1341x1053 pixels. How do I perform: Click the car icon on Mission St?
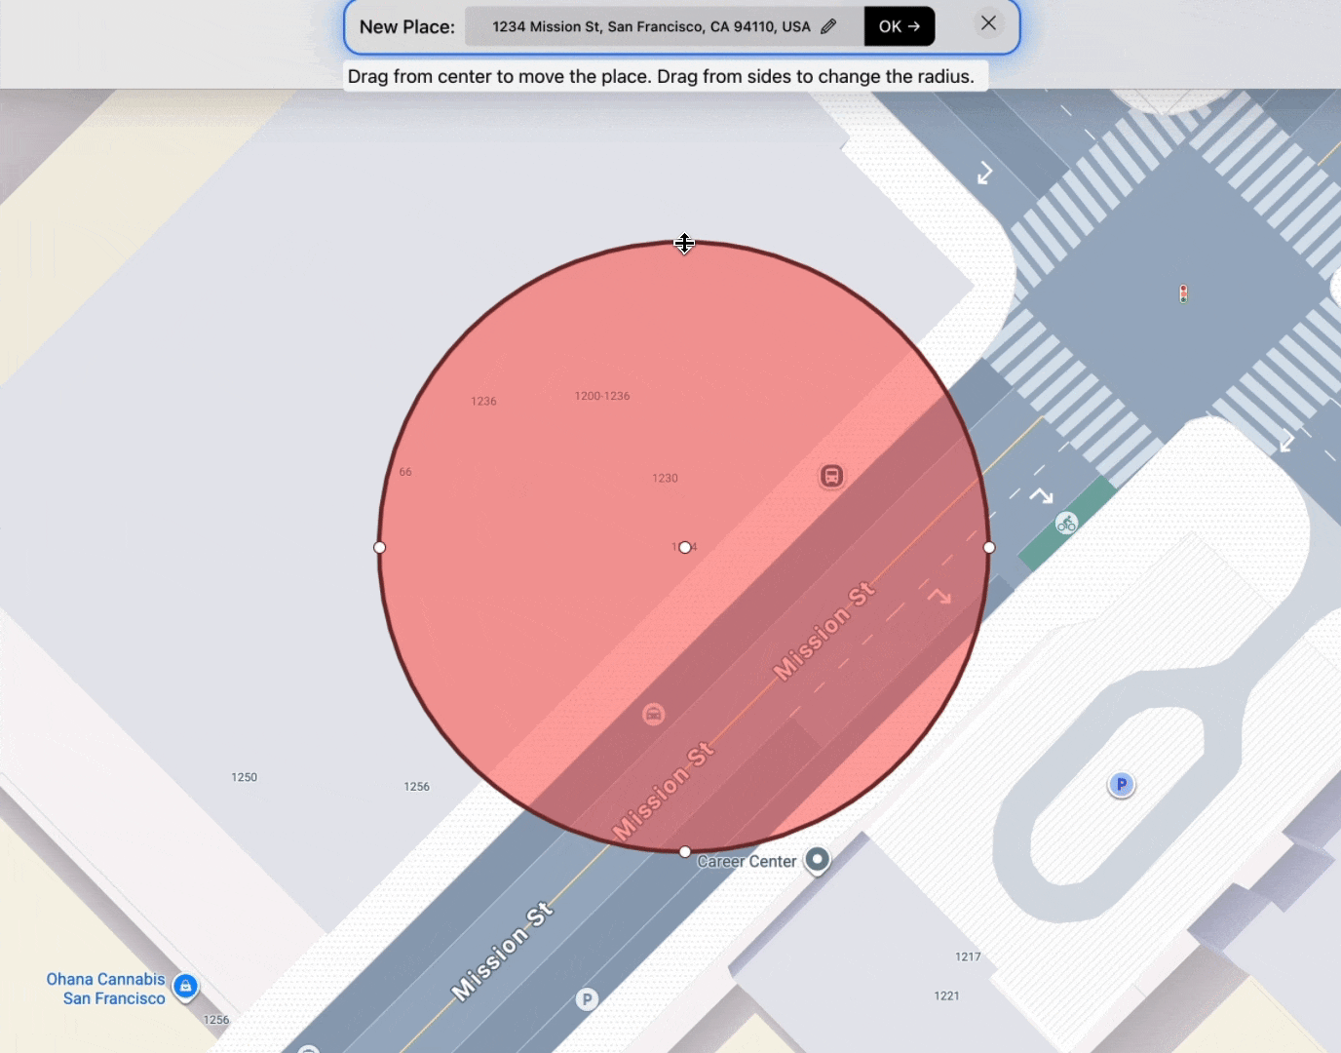(x=654, y=715)
